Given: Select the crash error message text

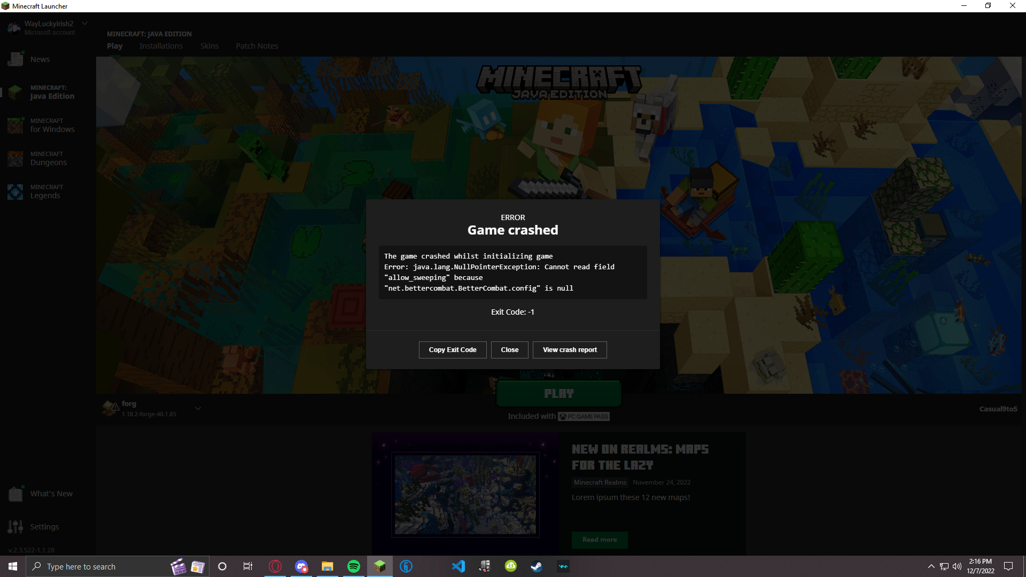Looking at the screenshot, I should (x=499, y=272).
